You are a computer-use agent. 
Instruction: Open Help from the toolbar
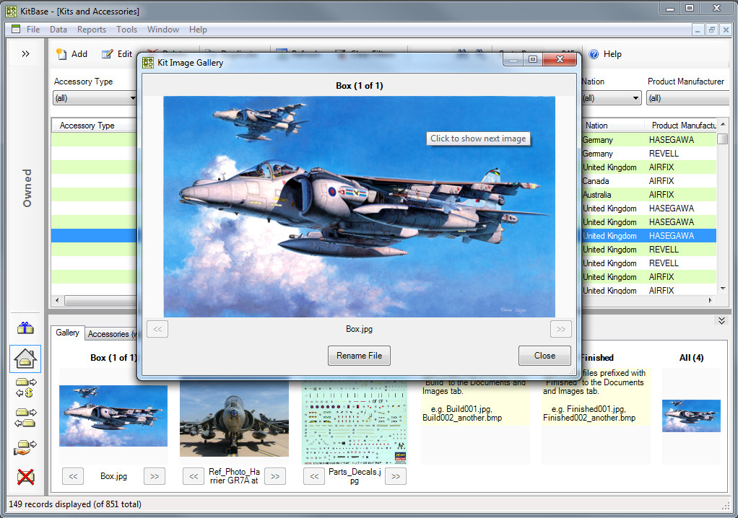605,54
